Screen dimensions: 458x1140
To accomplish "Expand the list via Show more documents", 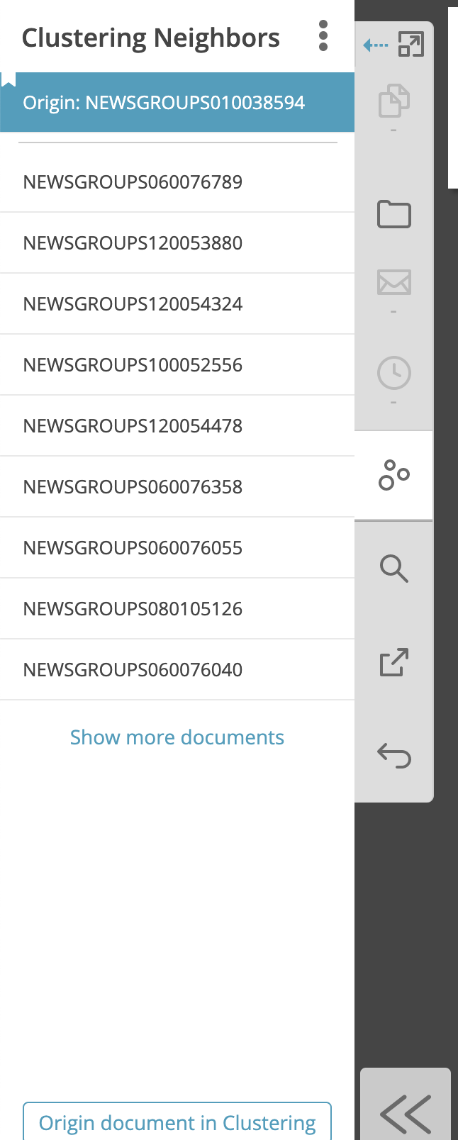I will coord(177,737).
